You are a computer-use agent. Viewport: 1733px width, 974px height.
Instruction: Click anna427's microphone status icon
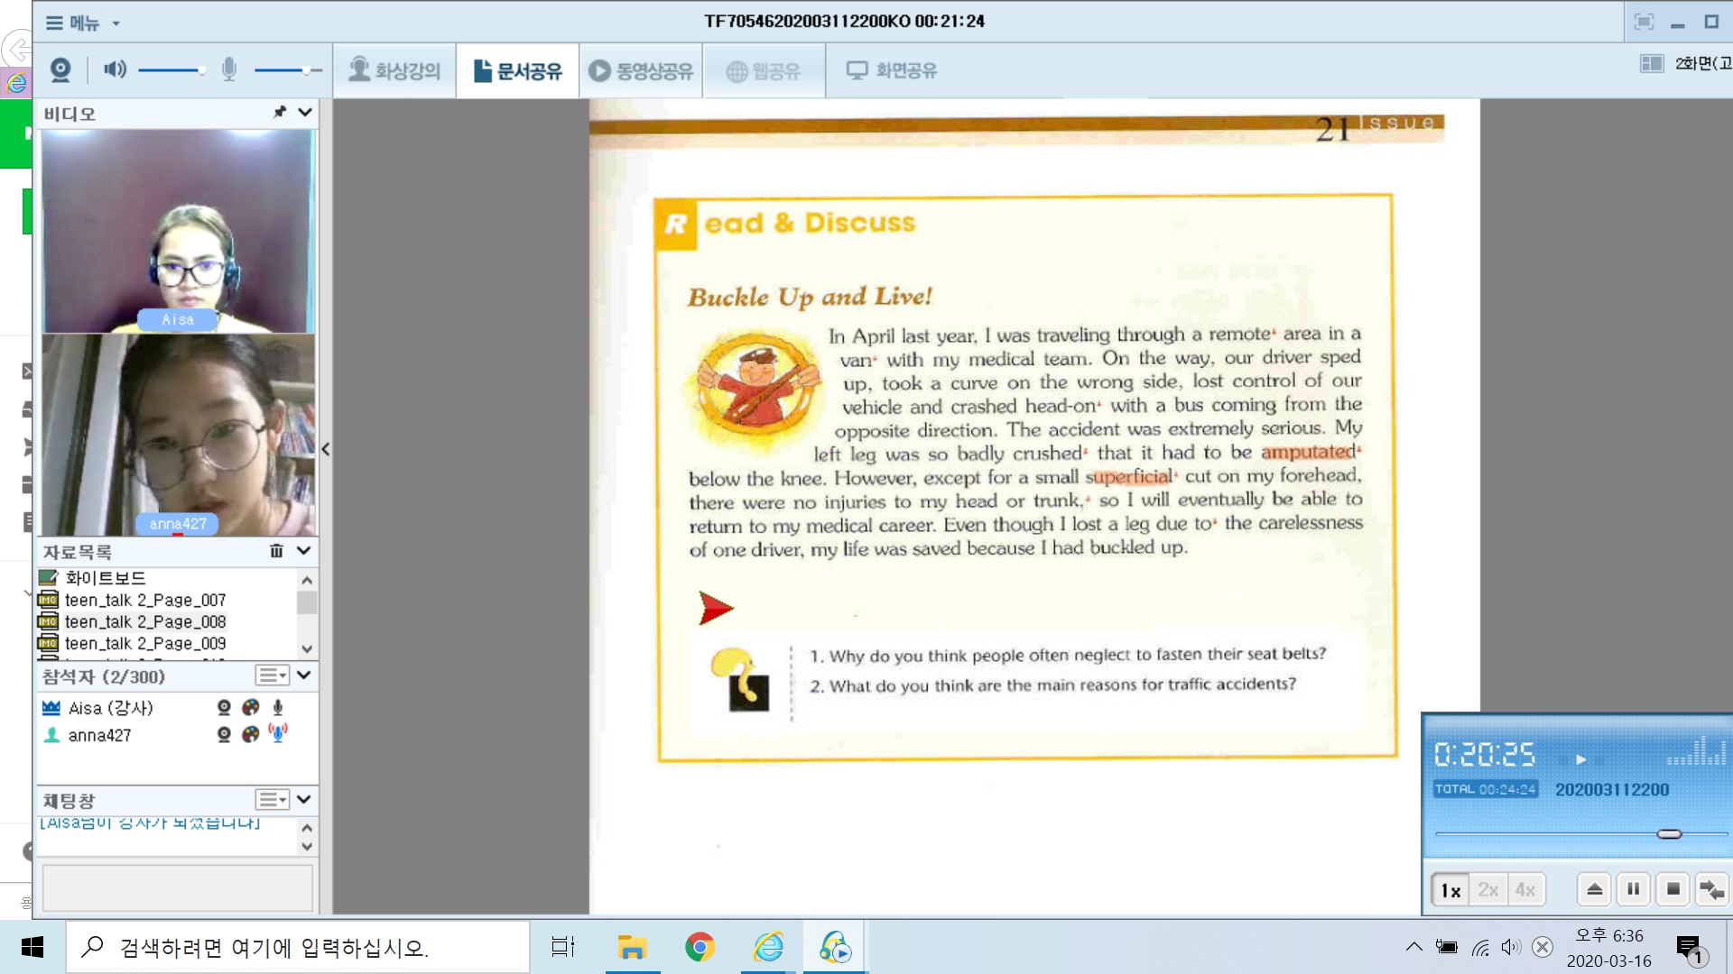[x=278, y=733]
